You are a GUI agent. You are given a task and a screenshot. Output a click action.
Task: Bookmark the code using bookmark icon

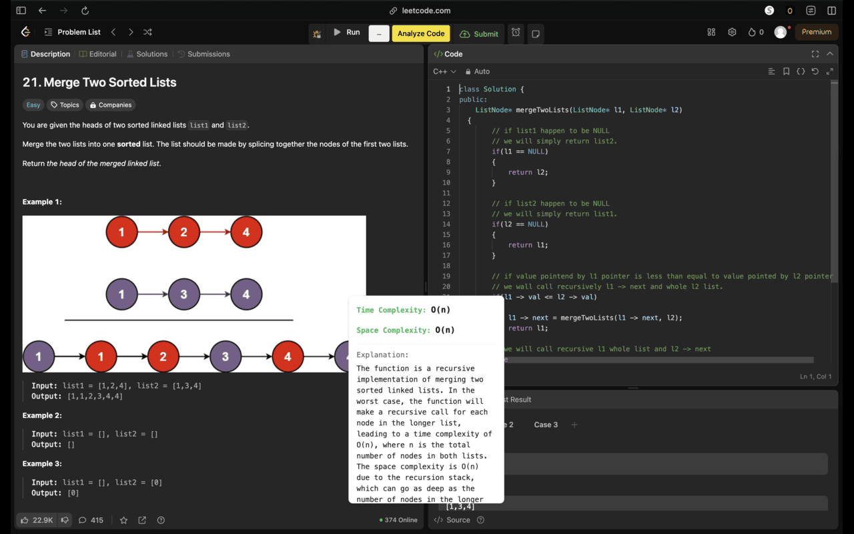click(786, 71)
